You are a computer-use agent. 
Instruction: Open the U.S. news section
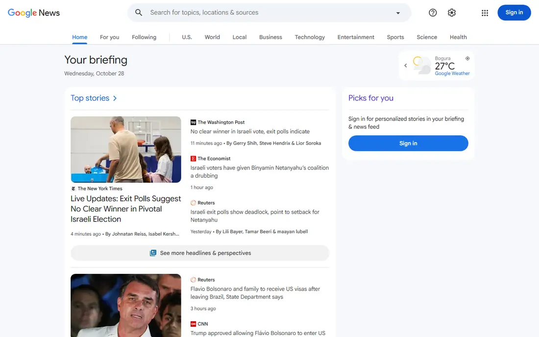[x=187, y=37]
